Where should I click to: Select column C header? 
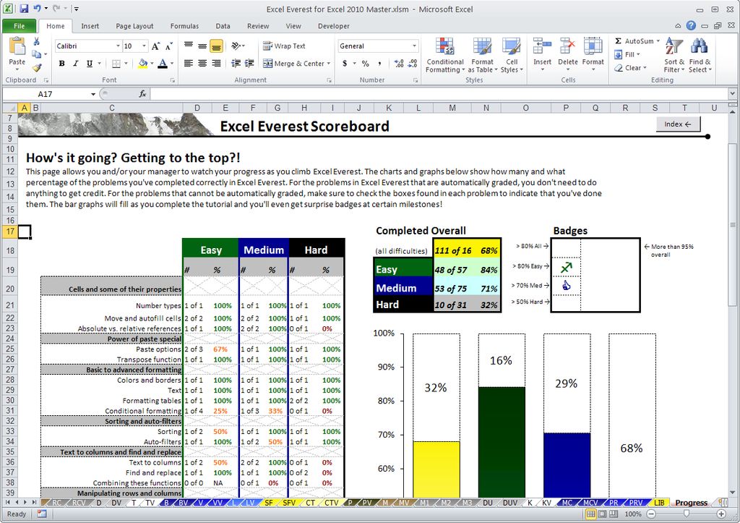[111, 108]
